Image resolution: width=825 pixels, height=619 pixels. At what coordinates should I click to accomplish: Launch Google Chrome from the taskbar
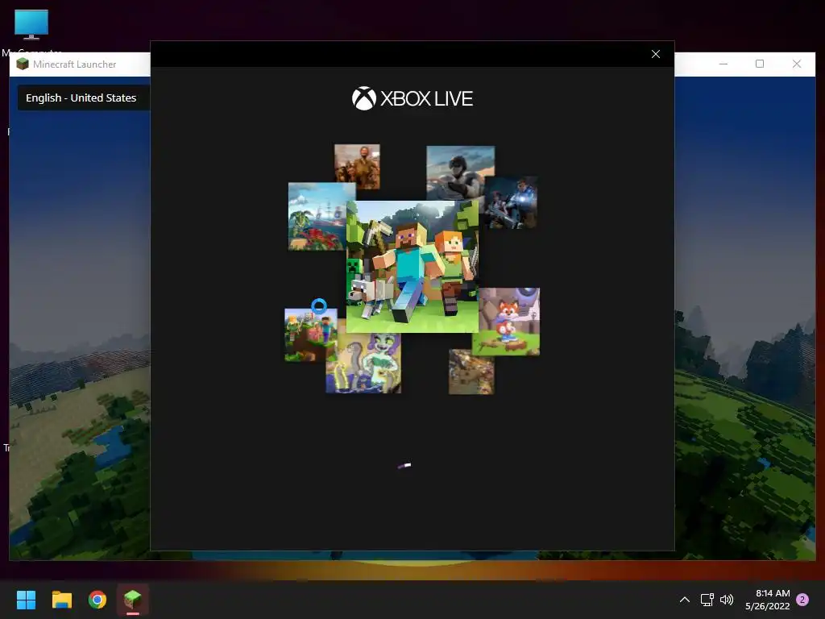97,600
